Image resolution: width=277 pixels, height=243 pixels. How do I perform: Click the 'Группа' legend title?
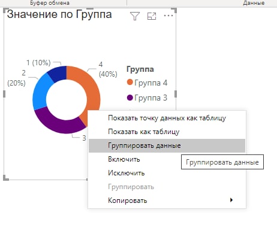coord(140,69)
